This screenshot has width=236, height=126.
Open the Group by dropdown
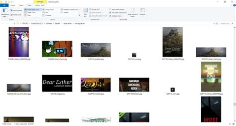click(95, 9)
